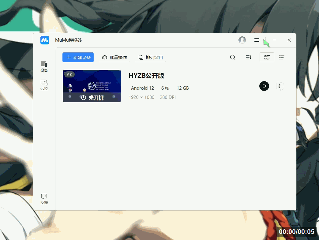
Task: Switch to compact list view
Action: 282,57
